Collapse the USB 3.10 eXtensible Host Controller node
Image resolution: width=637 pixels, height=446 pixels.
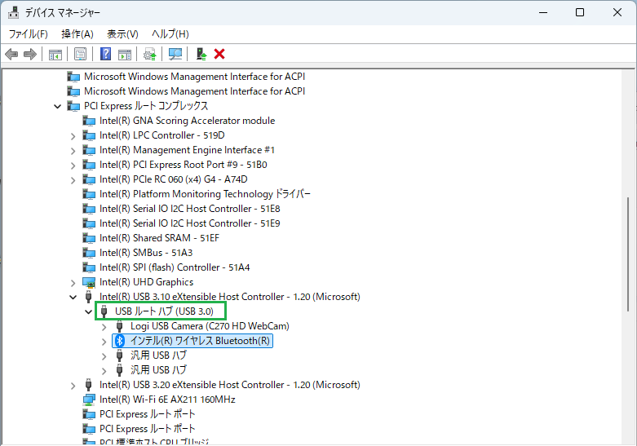[73, 297]
